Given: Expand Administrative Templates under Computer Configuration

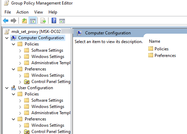Looking at the screenshot, I should pyautogui.click(x=20, y=63).
